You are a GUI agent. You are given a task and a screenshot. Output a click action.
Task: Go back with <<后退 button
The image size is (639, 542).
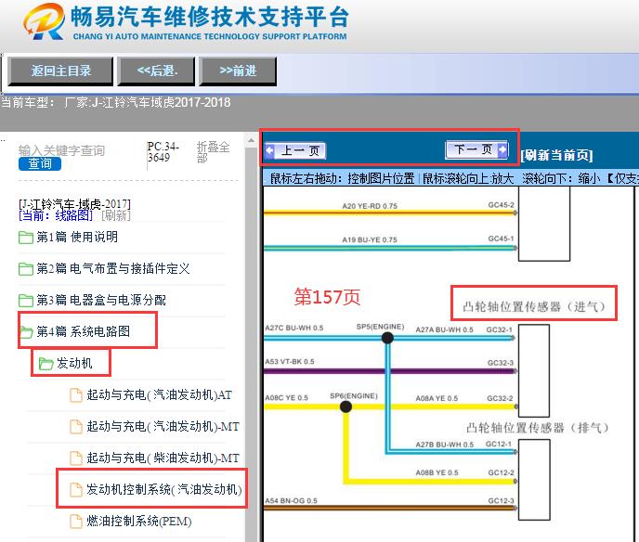tap(156, 71)
